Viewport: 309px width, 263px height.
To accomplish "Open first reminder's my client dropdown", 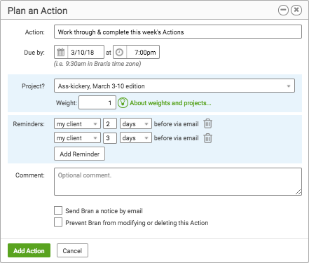I will [77, 124].
